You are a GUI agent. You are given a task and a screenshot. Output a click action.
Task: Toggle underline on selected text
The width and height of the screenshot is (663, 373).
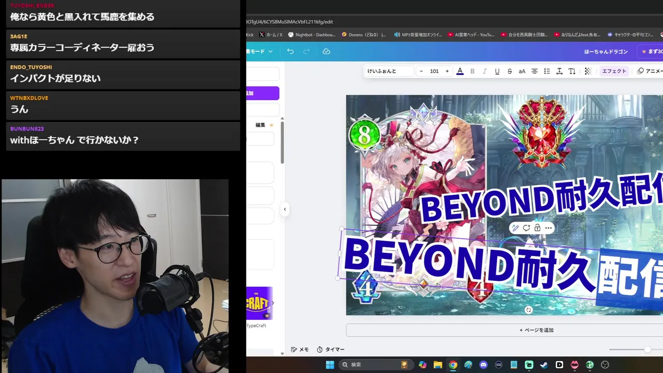click(497, 71)
